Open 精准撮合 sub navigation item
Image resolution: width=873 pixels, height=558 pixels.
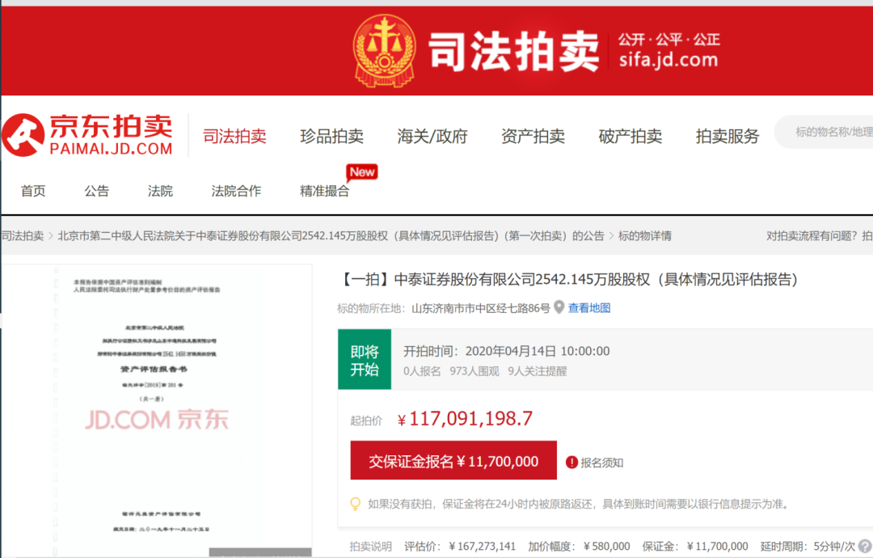click(325, 191)
